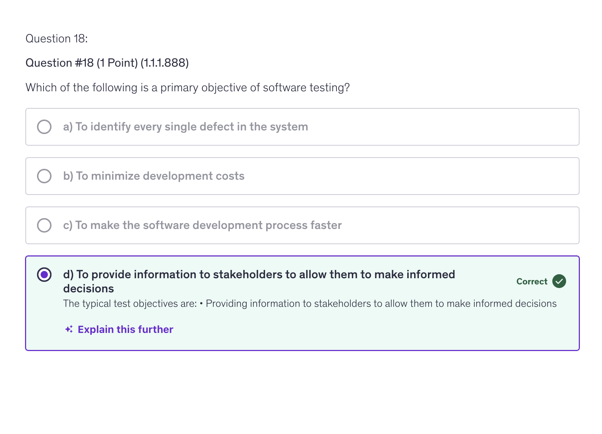Viewport: 602px width, 434px height.
Task: Select the radio button for option a
Action: pos(44,126)
